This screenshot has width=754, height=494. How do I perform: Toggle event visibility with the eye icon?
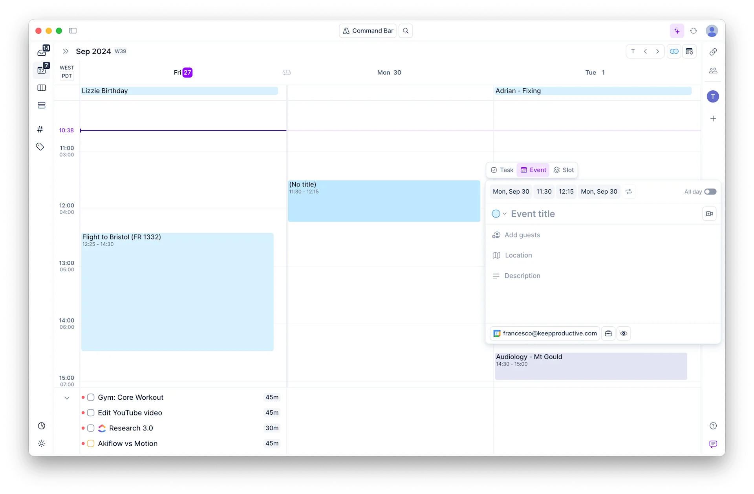(x=624, y=333)
